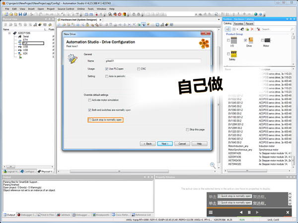
Task: Pause the tutorial playback
Action: point(249,213)
